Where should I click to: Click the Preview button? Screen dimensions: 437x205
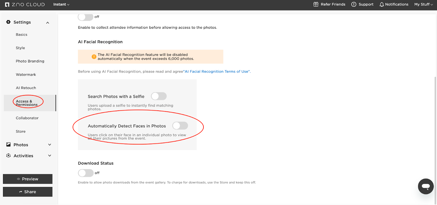(28, 179)
